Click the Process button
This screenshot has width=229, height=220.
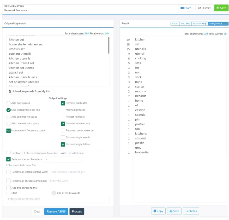(x=77, y=212)
